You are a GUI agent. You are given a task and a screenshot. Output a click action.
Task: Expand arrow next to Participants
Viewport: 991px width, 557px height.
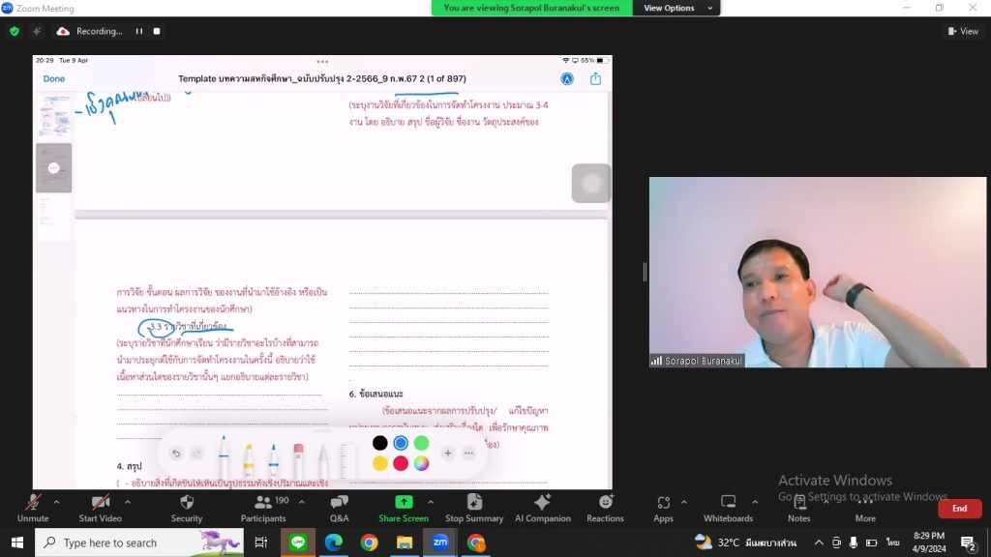click(x=302, y=502)
